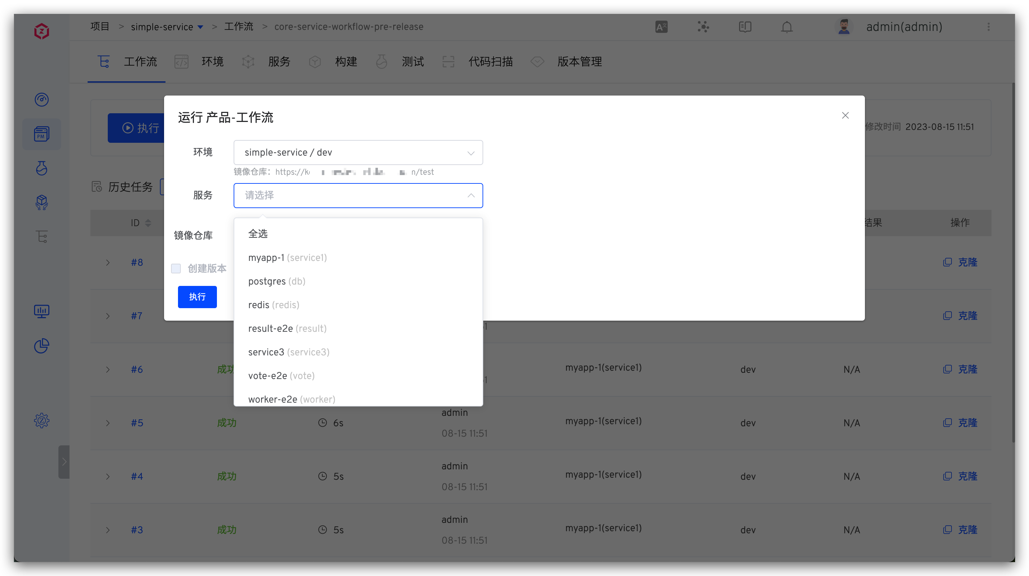Expand the collapsed sidebar handle

point(64,462)
